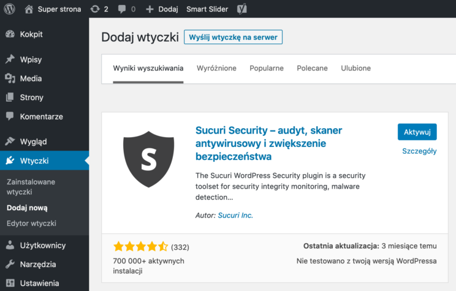Click the Aktywuj button
This screenshot has height=291, width=456.
(x=417, y=132)
